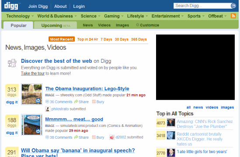Digg it for the Lego-Style story
Image resolution: width=240 pixels, height=157 pixels.
click(x=12, y=102)
